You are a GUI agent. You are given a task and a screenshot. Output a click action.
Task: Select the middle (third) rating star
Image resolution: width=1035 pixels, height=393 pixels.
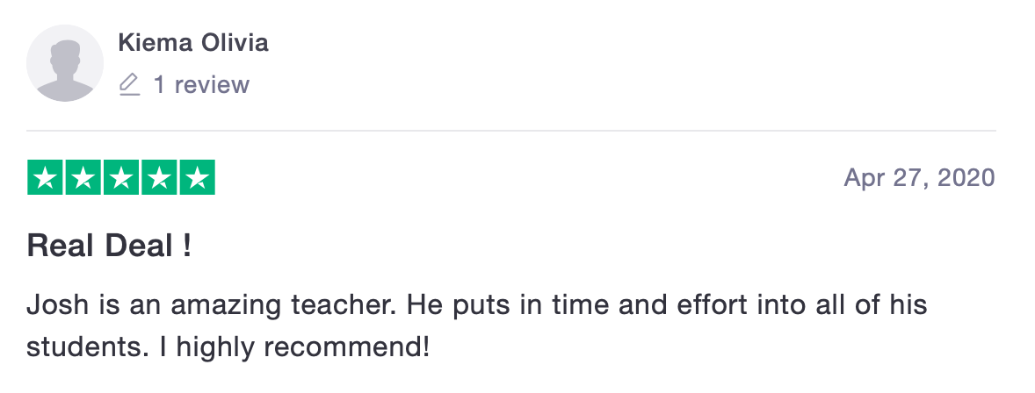[121, 178]
